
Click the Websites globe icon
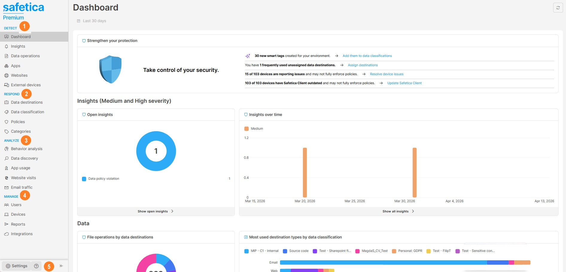[7, 75]
